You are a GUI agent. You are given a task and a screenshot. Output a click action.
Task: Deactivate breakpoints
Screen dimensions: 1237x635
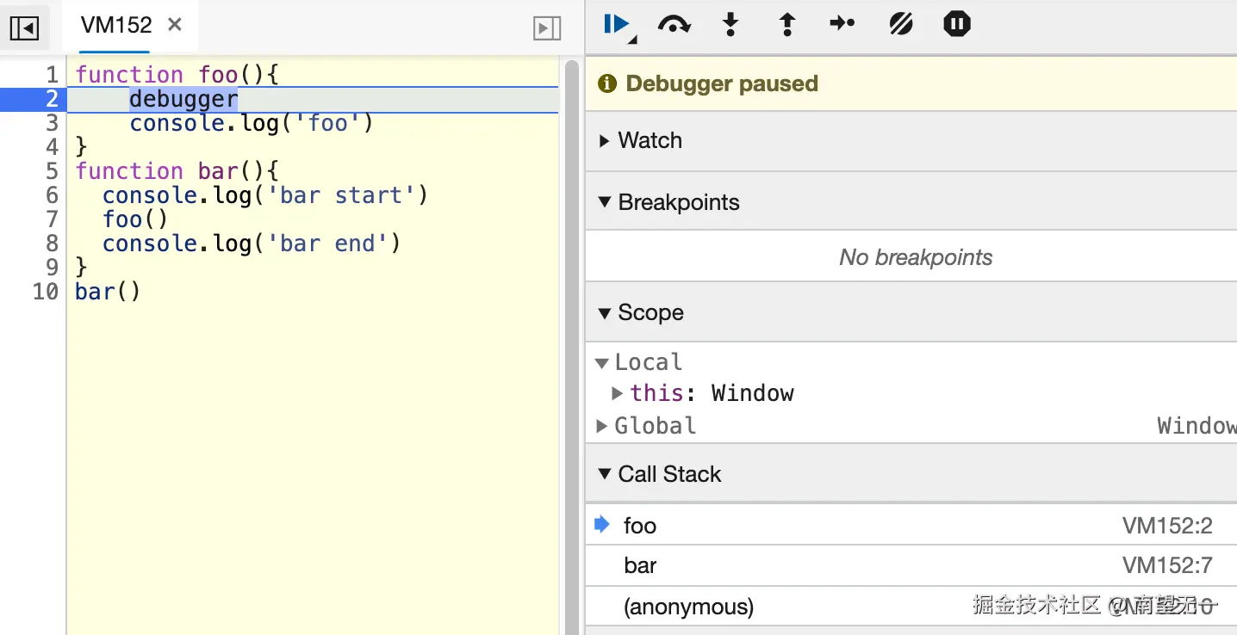[x=901, y=24]
